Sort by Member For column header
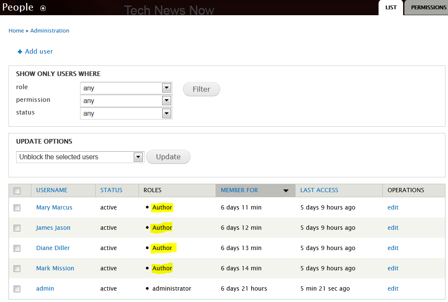Screen dimensions: 448x302 239,190
